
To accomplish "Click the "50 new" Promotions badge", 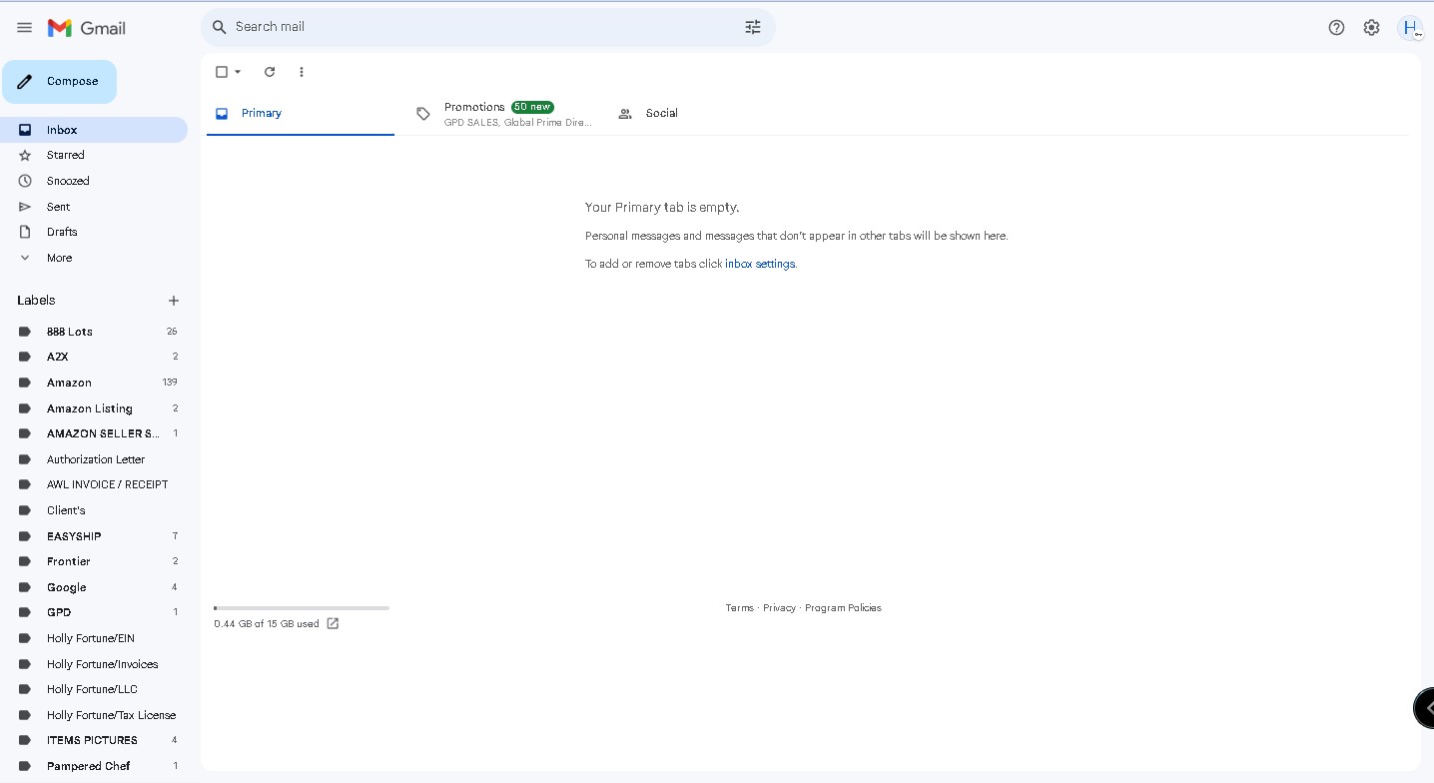I will [532, 107].
